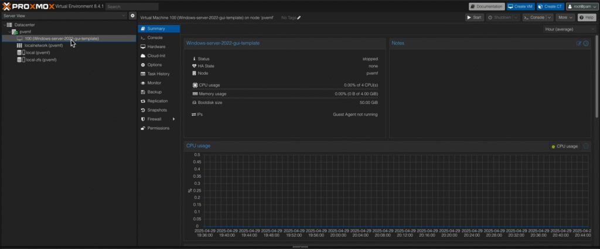Image resolution: width=600 pixels, height=249 pixels.
Task: Open the Server View dropdown
Action: [64, 16]
